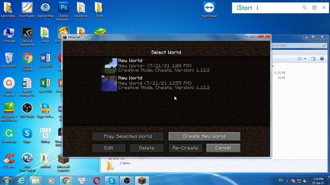The image size is (330, 185).
Task: Open the Windows Start menu
Action: (6, 180)
